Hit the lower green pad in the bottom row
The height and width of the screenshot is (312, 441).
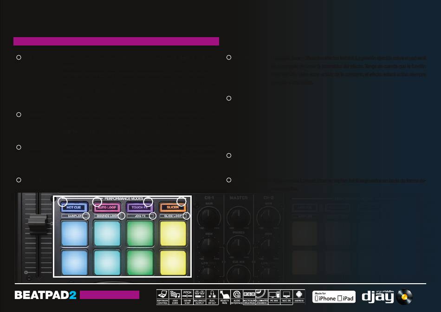140,262
